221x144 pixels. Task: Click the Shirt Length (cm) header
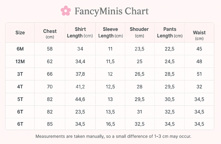point(80,33)
